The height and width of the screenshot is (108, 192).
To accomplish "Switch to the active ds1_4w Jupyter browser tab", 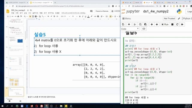I will point(148,3).
